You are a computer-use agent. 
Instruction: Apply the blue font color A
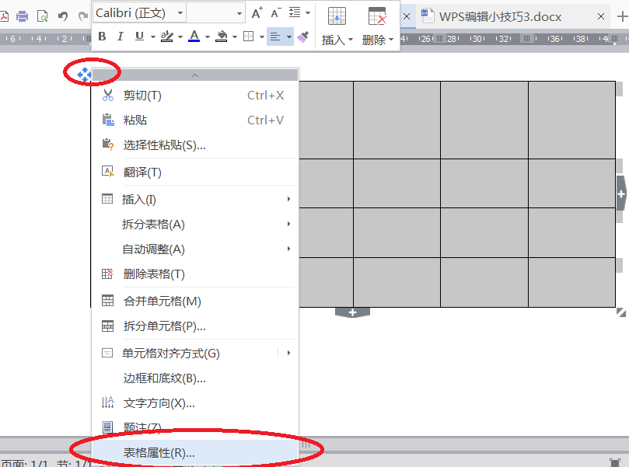(x=194, y=37)
